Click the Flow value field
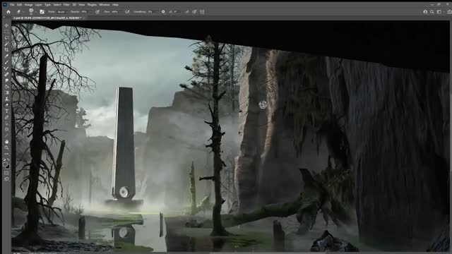Viewport: 452px width, 254px height. click(114, 12)
